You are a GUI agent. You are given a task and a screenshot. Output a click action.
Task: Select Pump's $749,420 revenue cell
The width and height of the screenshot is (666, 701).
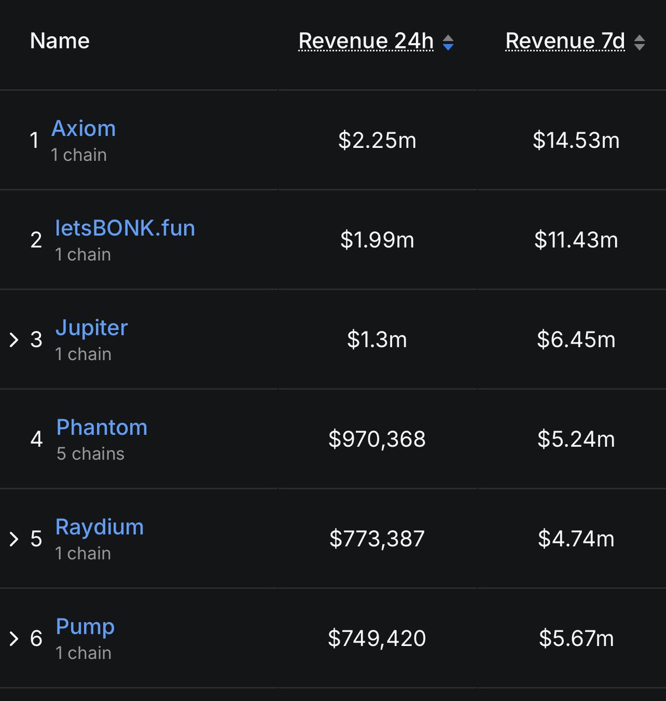coord(377,638)
